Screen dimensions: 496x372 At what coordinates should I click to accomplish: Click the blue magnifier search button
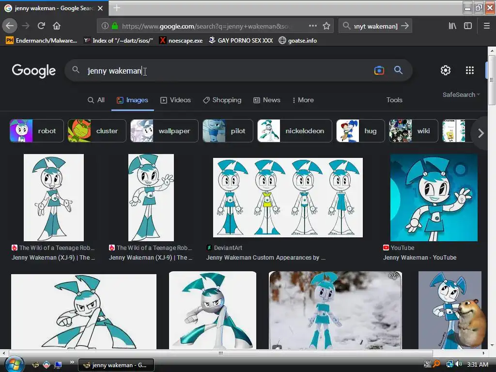click(x=398, y=70)
